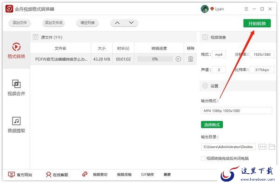279x183 pixels.
Task: Click the 43.28 MB size cell
Action: (101, 59)
